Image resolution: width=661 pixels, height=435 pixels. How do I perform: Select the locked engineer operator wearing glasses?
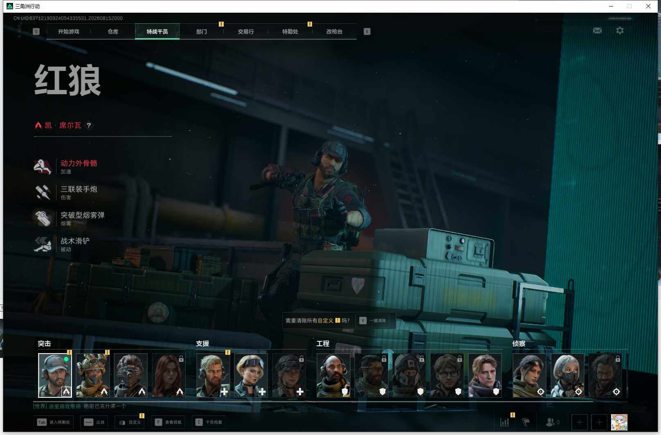point(447,376)
